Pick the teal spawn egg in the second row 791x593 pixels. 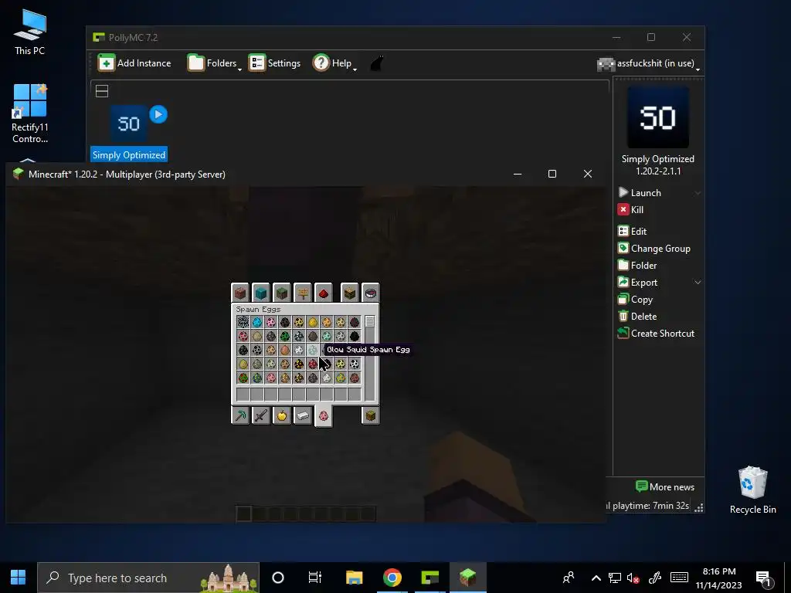pyautogui.click(x=327, y=336)
